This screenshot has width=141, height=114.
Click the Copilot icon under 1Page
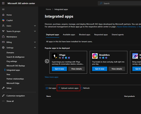pos(60,58)
